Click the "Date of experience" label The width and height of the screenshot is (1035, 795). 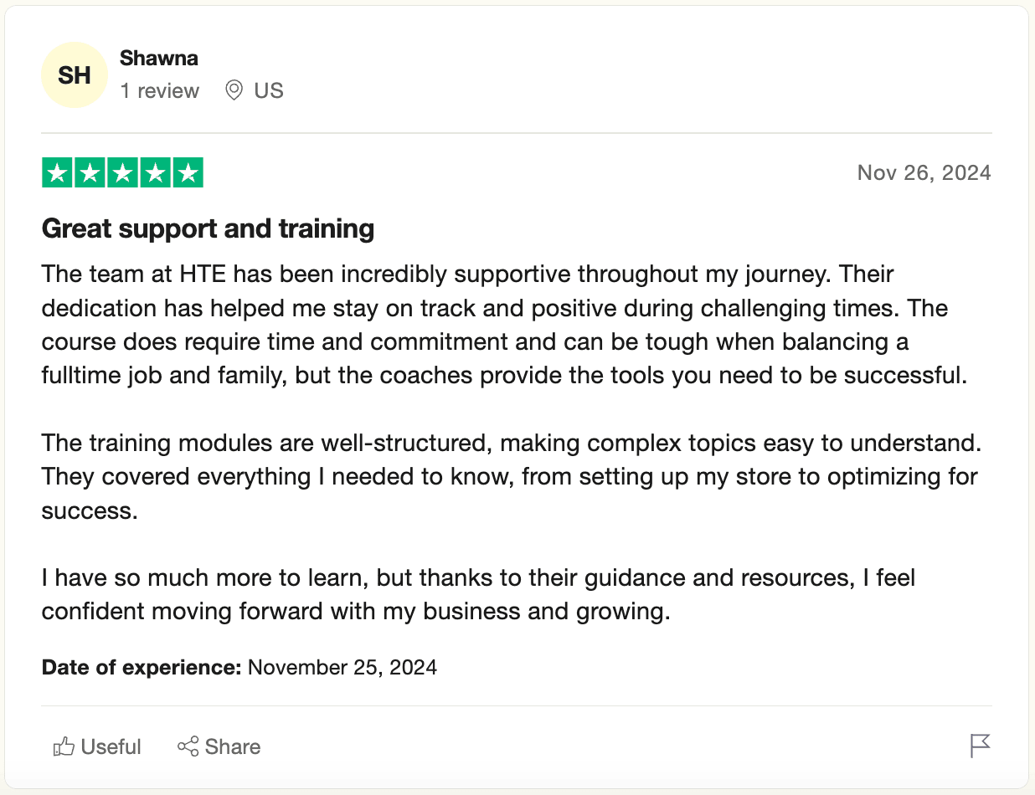coord(142,668)
